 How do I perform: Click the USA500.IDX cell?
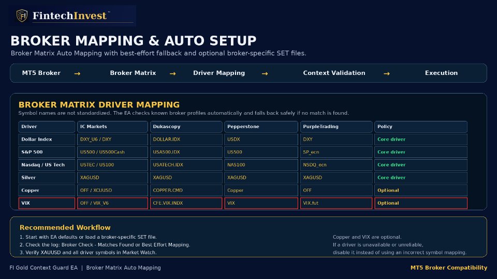(x=186, y=152)
